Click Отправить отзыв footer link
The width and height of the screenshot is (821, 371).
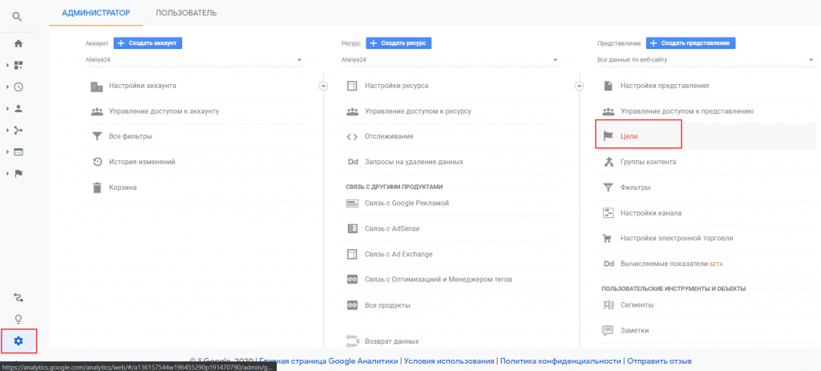pos(660,361)
